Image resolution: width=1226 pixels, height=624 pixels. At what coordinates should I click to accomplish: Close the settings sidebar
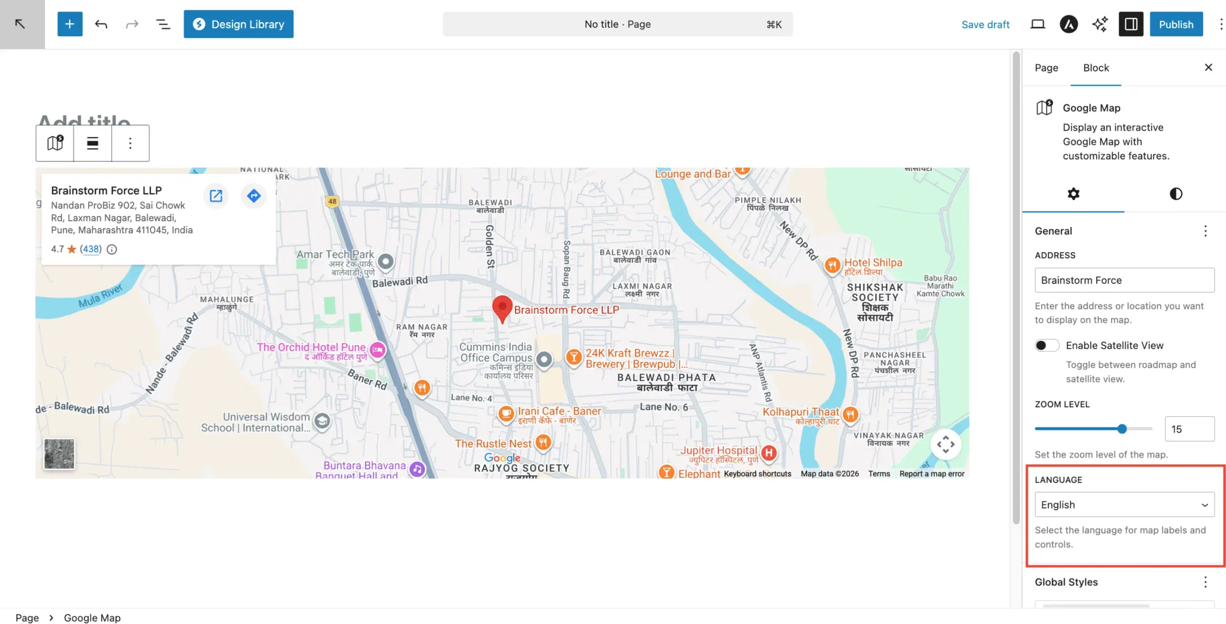[x=1208, y=67]
